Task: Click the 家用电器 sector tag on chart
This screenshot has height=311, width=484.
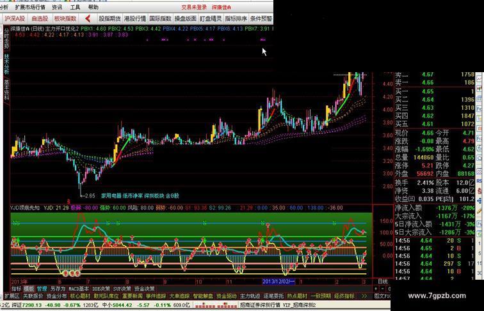Action: point(111,195)
